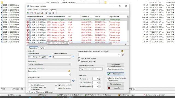
Task: Click error icon on row 2021-12-010005.jpg
Action: point(28,30)
